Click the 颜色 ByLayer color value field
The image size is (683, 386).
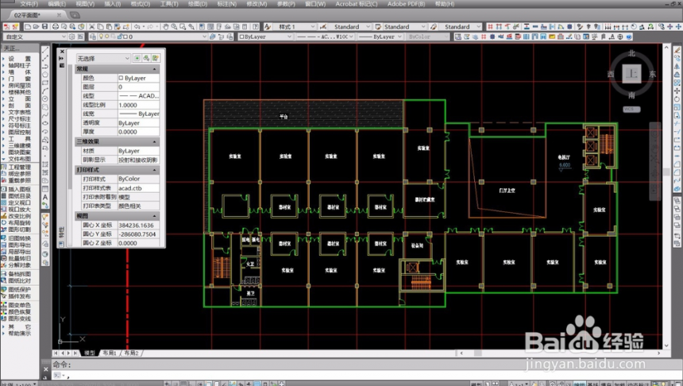(138, 78)
